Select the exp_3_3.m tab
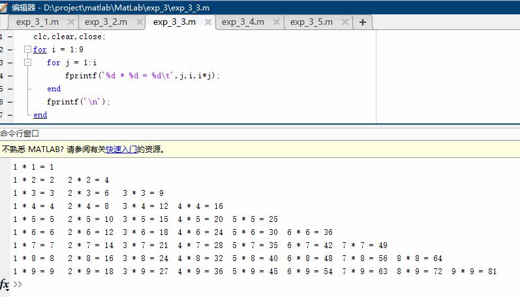This screenshot has width=520, height=297. (x=174, y=22)
